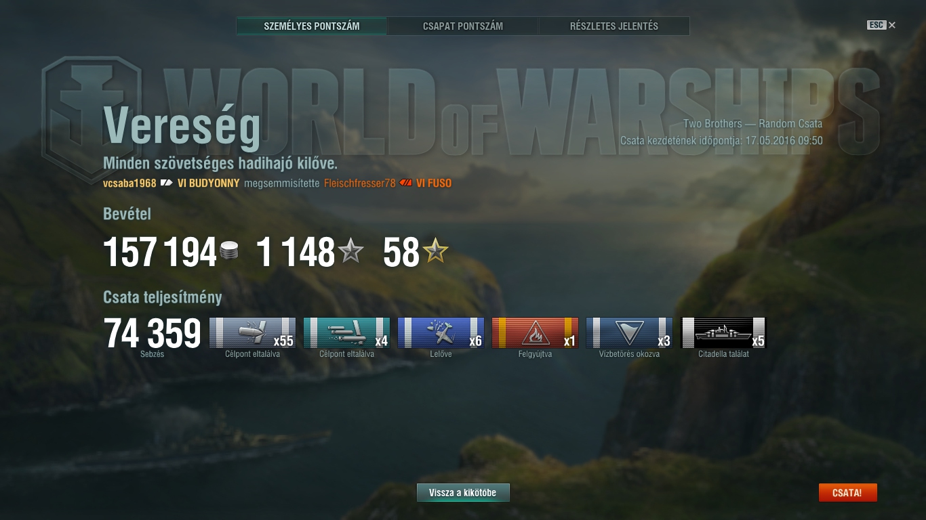Click the gold free XP star icon
926x520 pixels.
click(435, 252)
